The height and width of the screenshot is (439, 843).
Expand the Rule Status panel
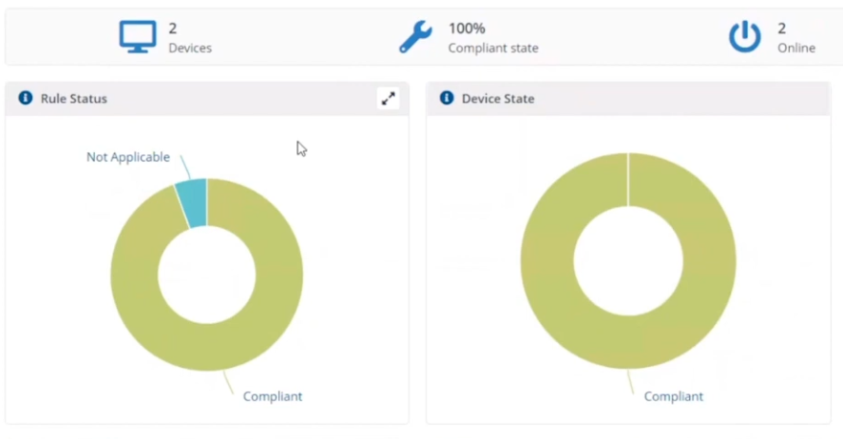pos(388,98)
